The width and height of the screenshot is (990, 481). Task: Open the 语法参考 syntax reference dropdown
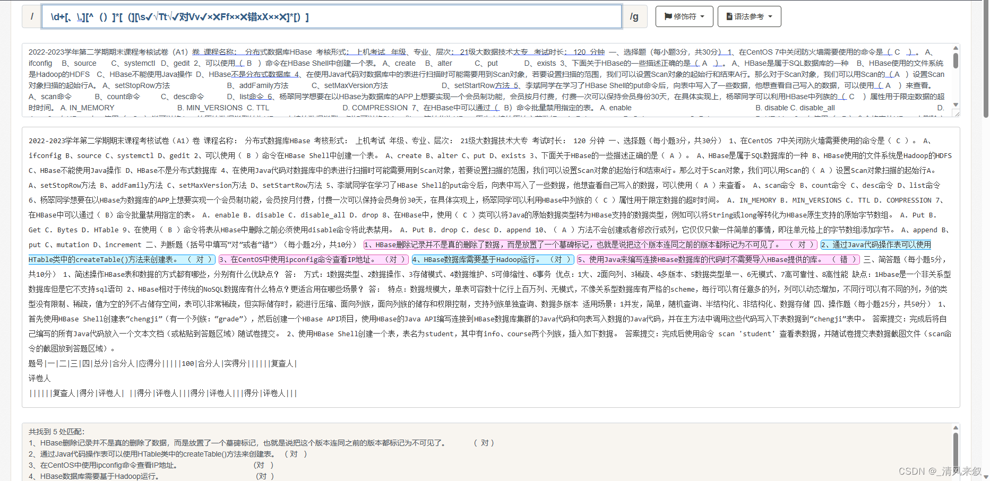coord(749,16)
